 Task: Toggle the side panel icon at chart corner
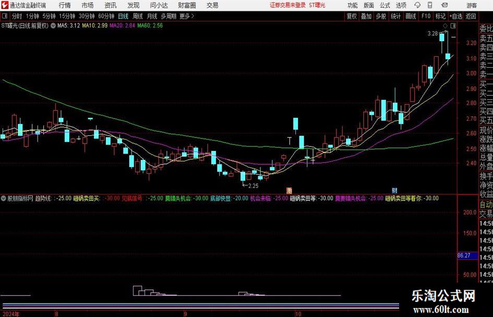(453, 26)
